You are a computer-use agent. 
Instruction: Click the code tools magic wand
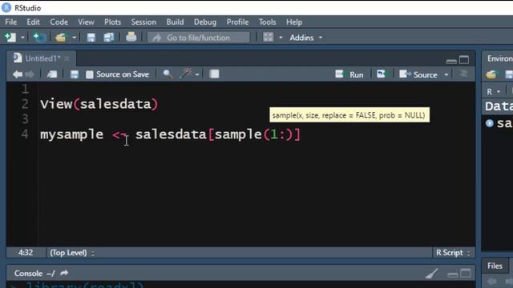186,74
